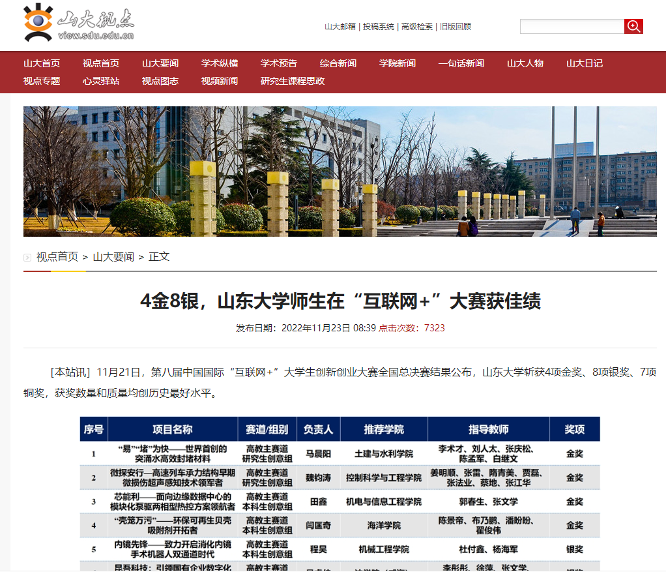666x572 pixels.
Task: Click the cell 郭春生、张文学
Action: [x=489, y=502]
